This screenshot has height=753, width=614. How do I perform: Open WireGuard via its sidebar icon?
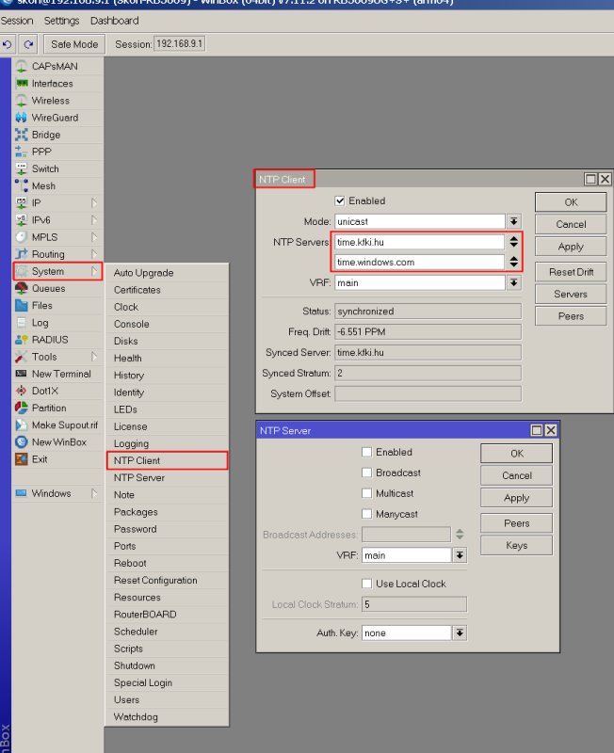(x=22, y=118)
